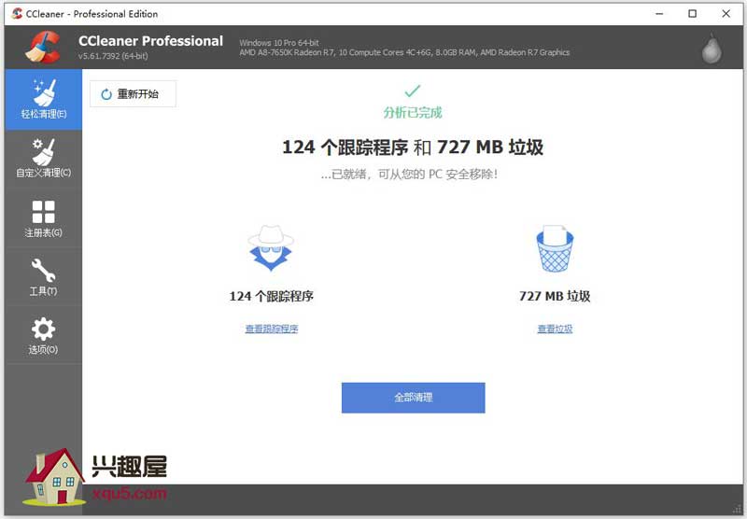Open the 选项 Options gear section

click(43, 336)
